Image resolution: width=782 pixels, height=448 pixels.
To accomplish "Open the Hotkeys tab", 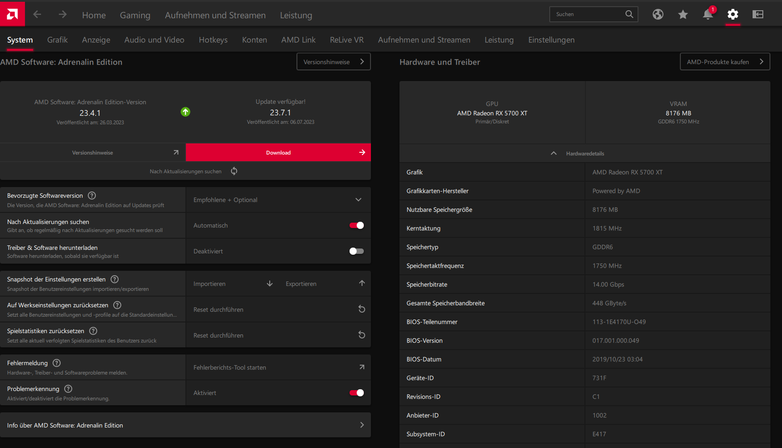I will 213,40.
